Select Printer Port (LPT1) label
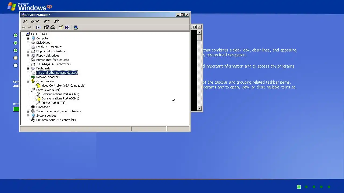Viewport: 344px width, 193px height. 53,103
